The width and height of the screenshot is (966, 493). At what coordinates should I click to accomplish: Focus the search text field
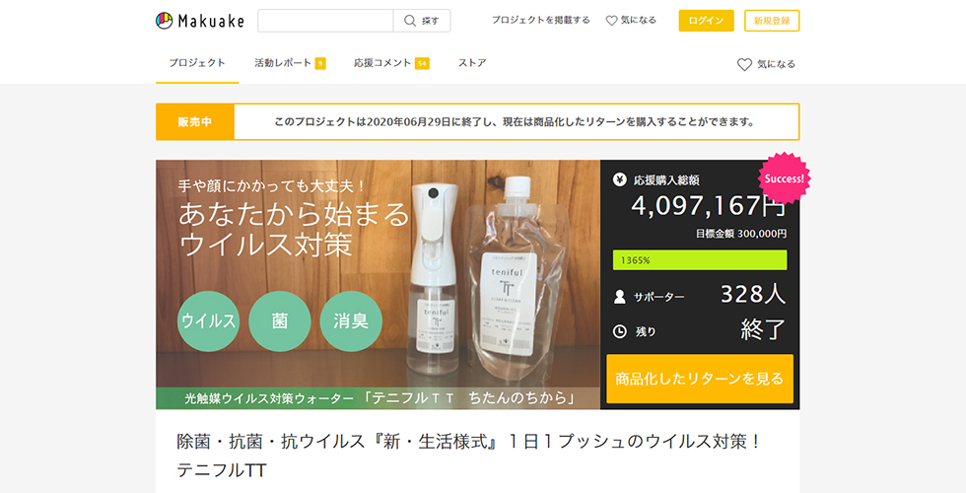pos(325,21)
